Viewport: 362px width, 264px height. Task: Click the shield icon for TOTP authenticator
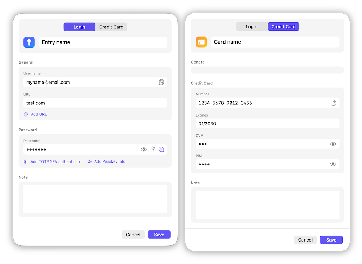(26, 161)
